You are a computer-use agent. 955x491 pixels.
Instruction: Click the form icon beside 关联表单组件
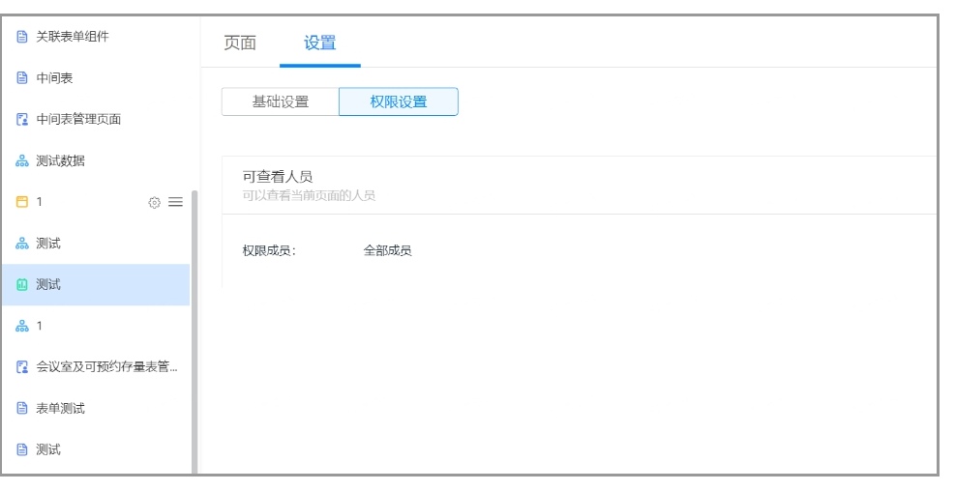(x=22, y=37)
